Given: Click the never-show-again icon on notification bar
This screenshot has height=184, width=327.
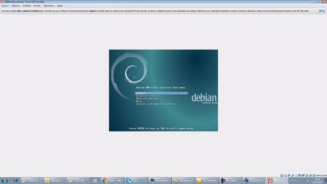Looking at the screenshot, I should point(323,11).
